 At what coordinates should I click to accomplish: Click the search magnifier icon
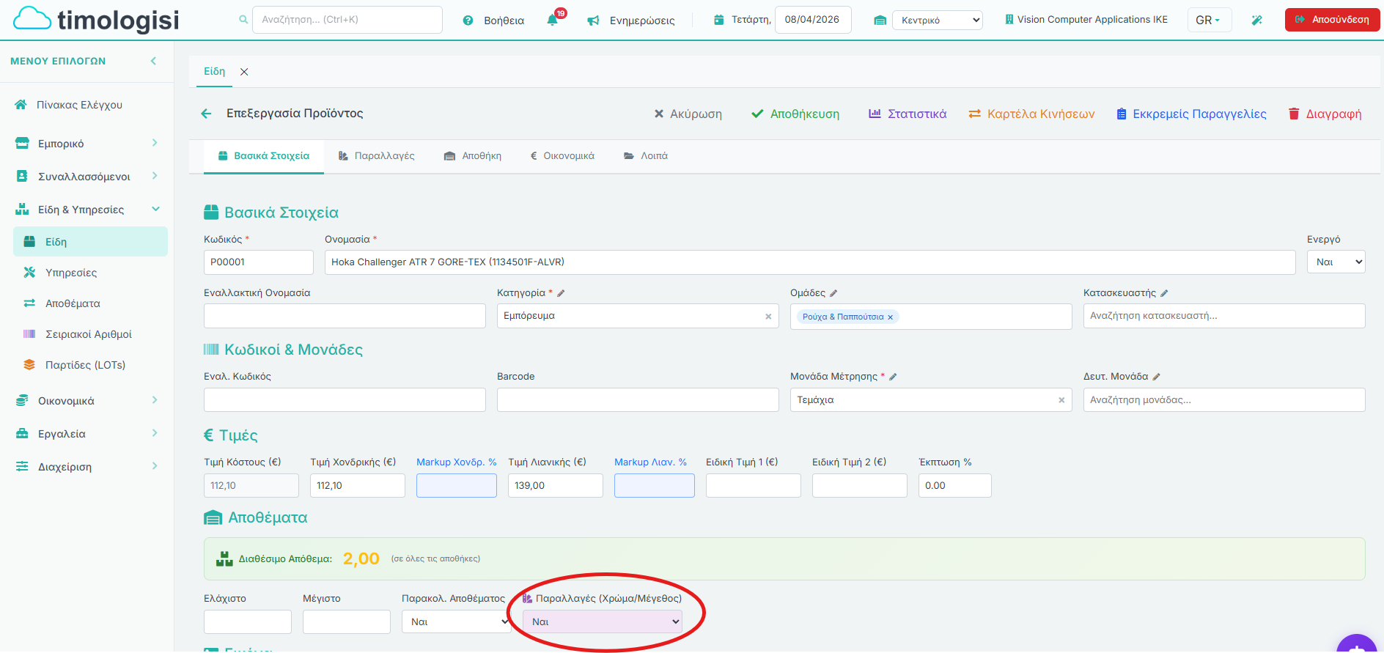(243, 20)
